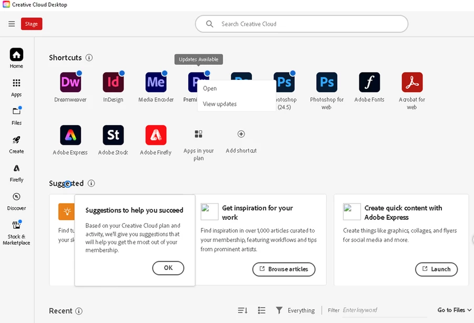The height and width of the screenshot is (323, 474).
Task: Go to Home in the sidebar
Action: point(16,58)
